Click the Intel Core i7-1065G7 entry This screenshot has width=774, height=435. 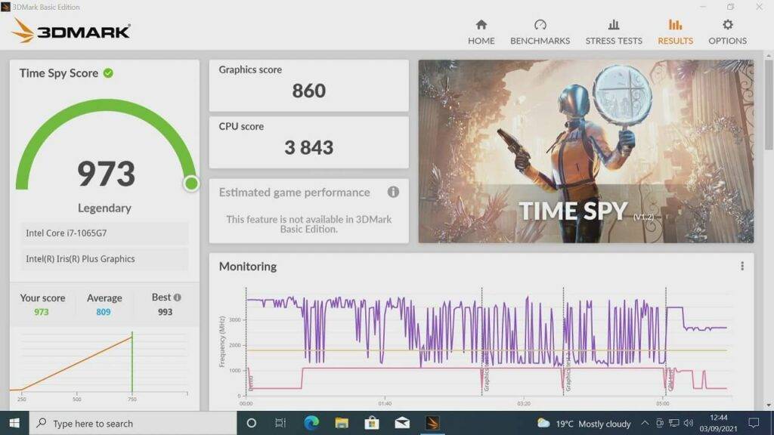pyautogui.click(x=104, y=233)
